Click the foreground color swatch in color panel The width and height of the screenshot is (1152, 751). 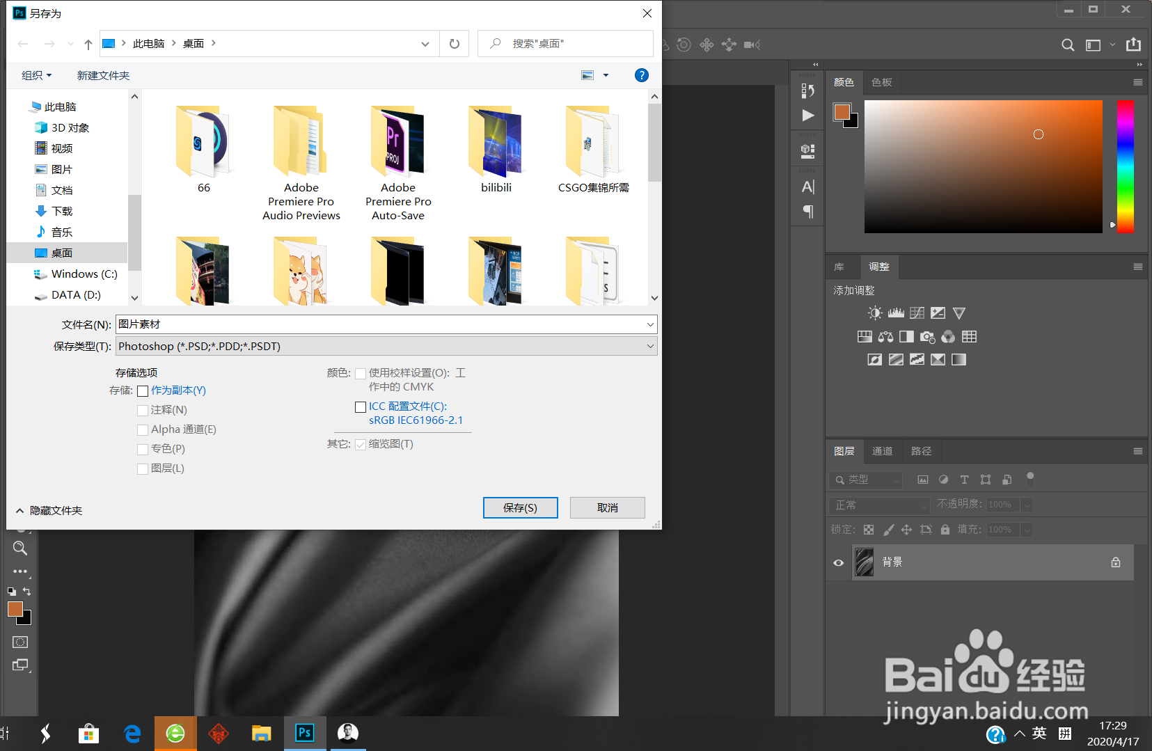click(x=842, y=111)
